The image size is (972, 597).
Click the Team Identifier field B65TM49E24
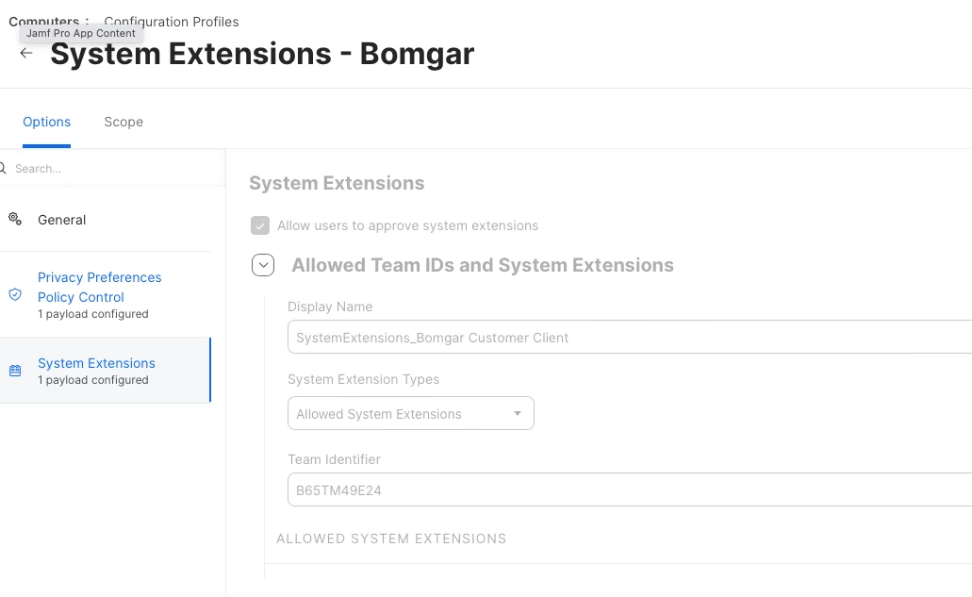click(630, 489)
